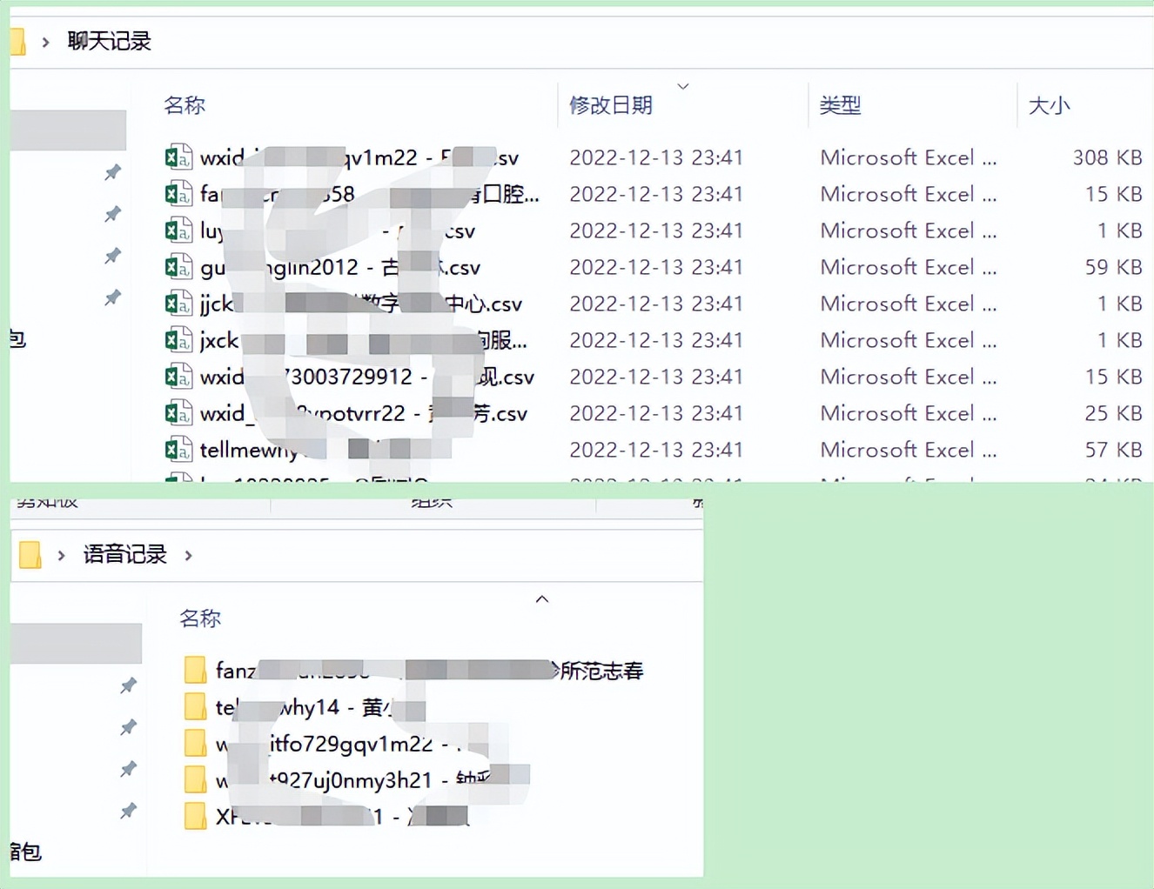This screenshot has width=1154, height=889.
Task: Select the file name starting with gu ending 2012
Action: pos(340,267)
